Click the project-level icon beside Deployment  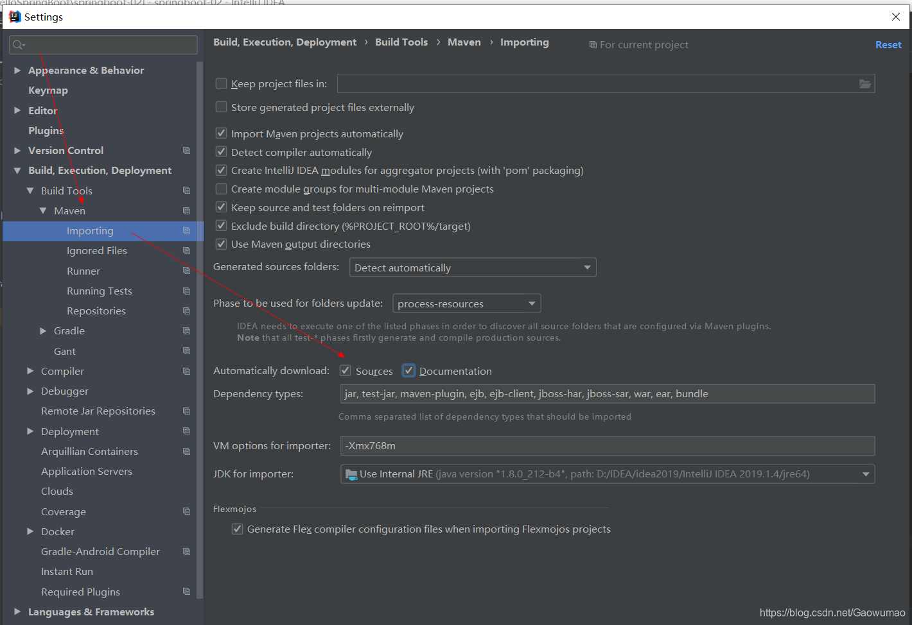(186, 431)
